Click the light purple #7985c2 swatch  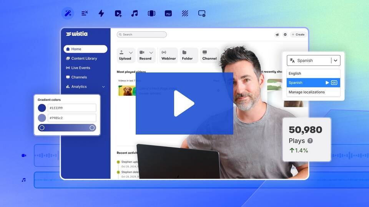click(42, 118)
